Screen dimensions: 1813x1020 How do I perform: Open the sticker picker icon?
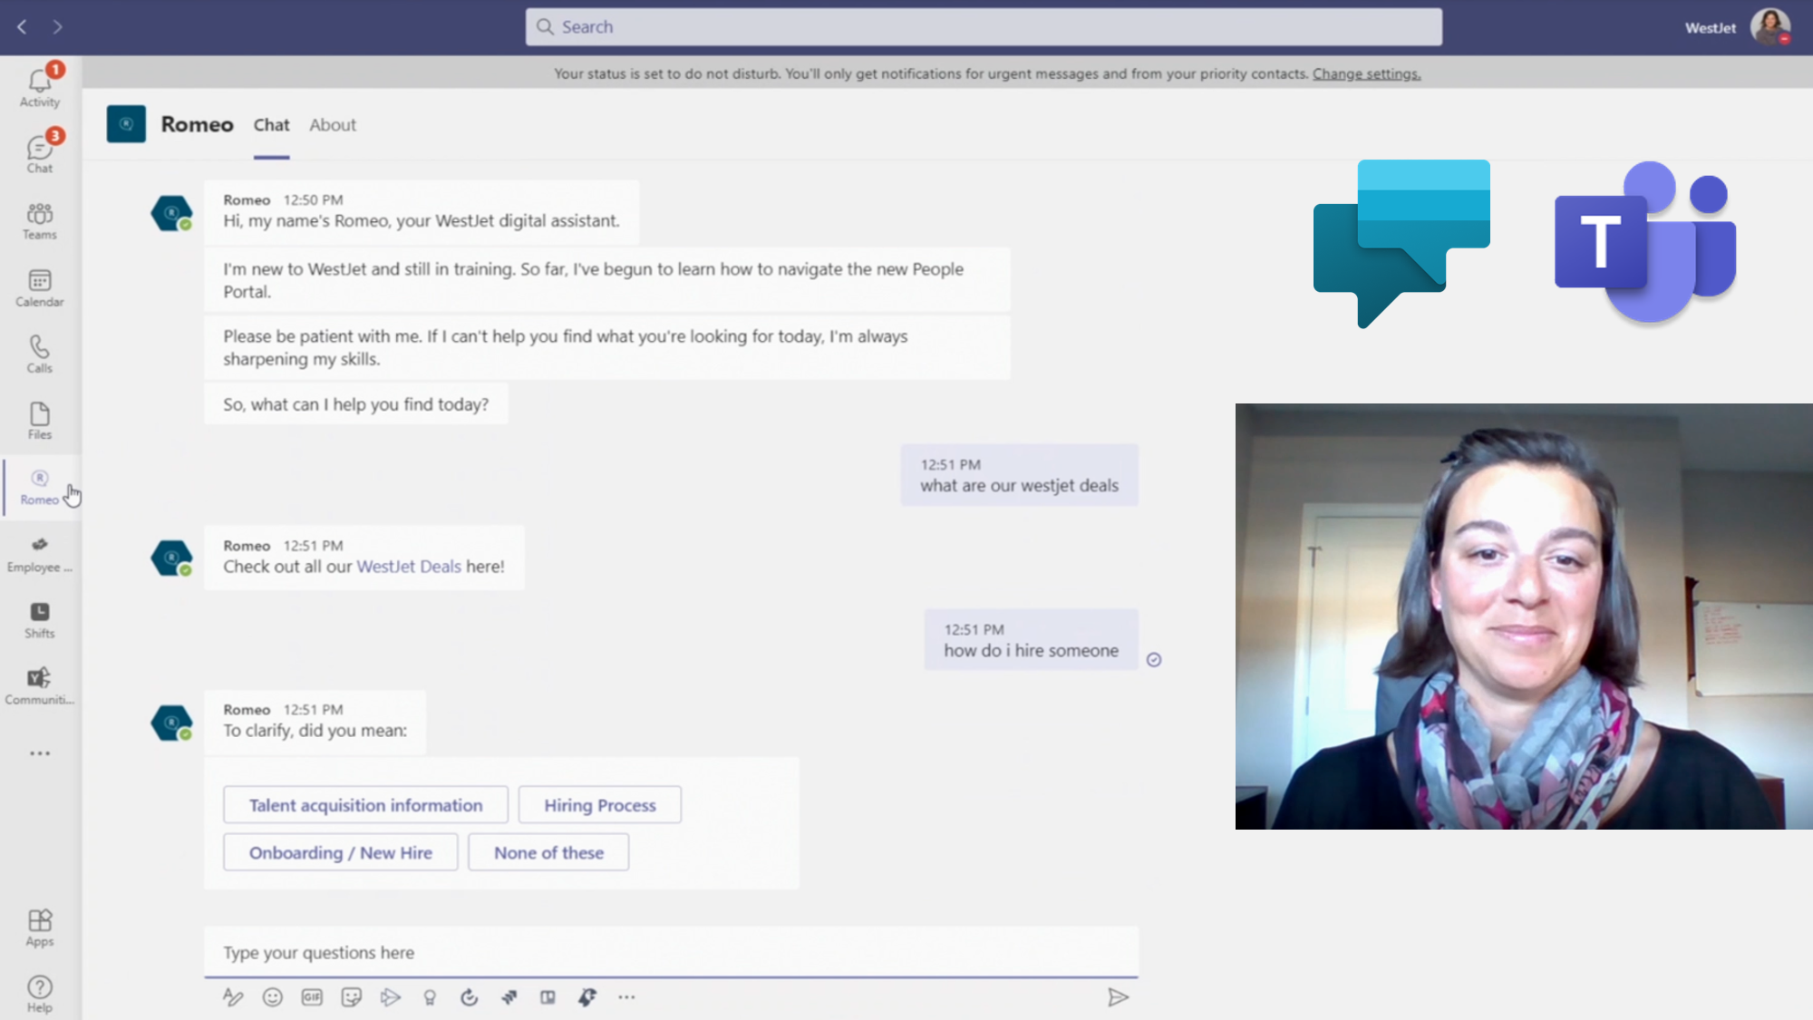[352, 997]
